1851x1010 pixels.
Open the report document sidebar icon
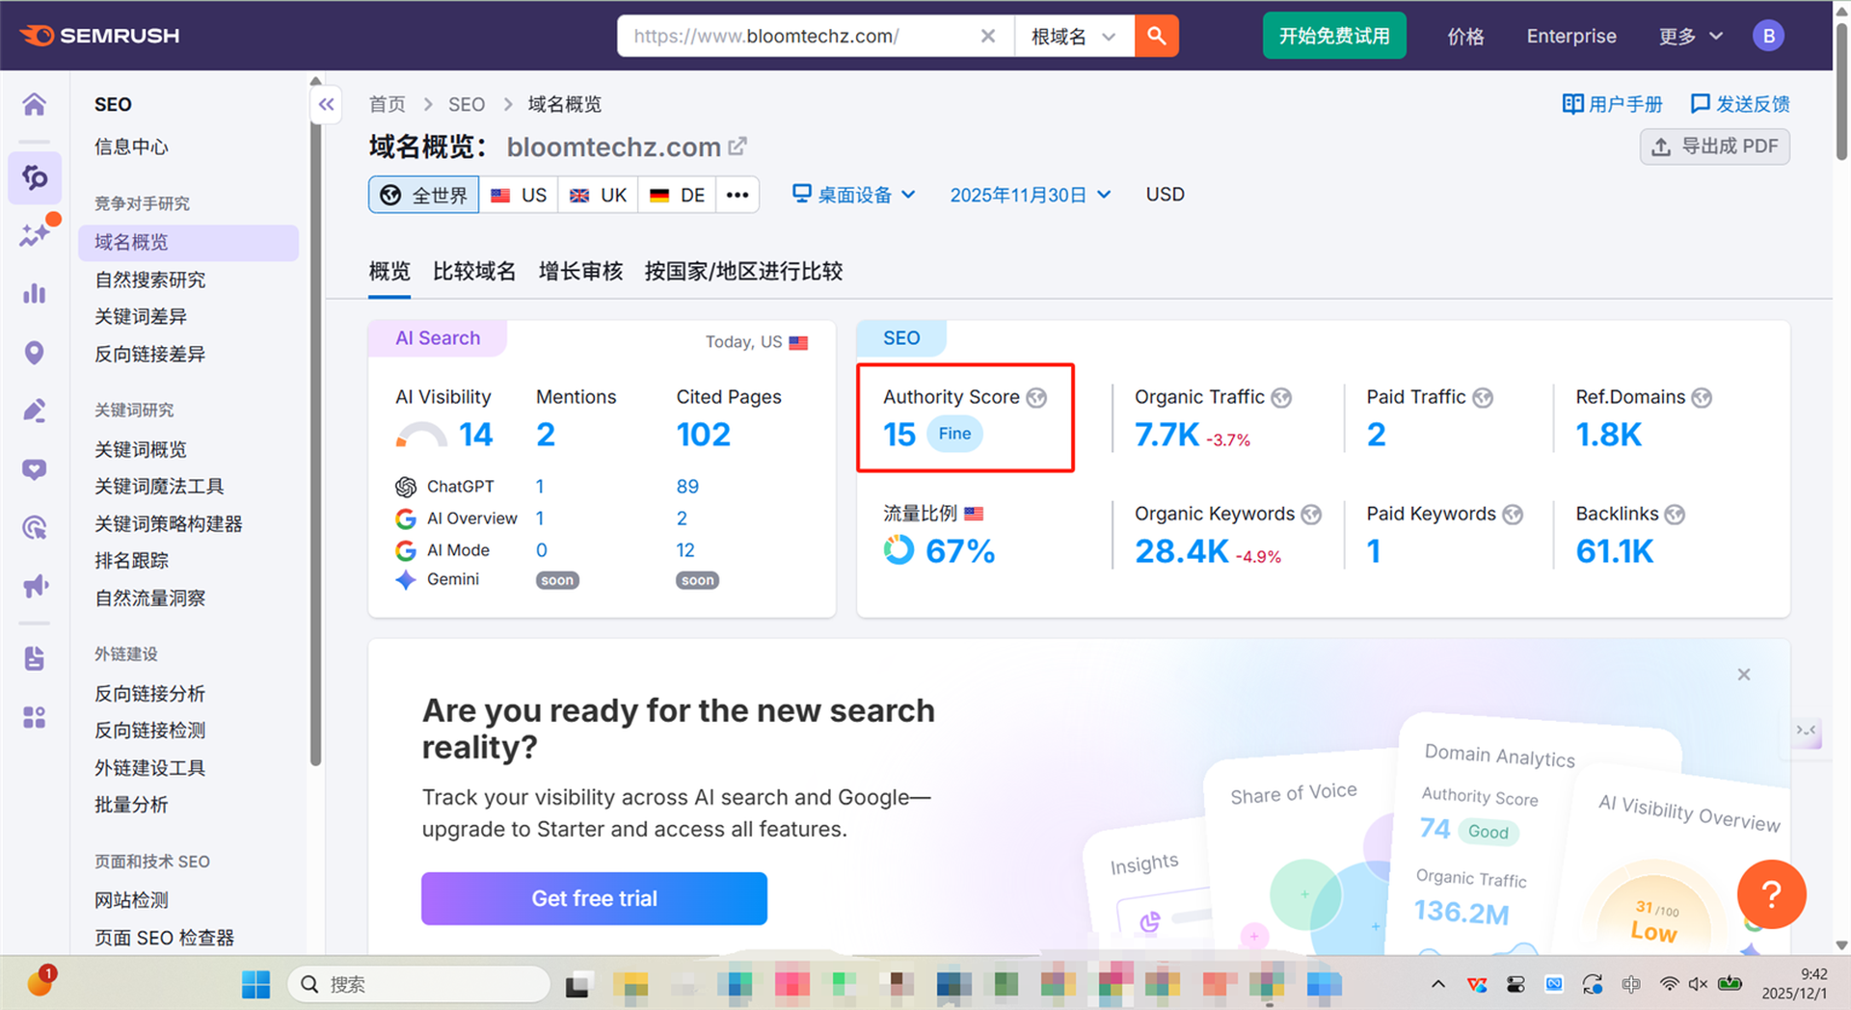pos(35,657)
